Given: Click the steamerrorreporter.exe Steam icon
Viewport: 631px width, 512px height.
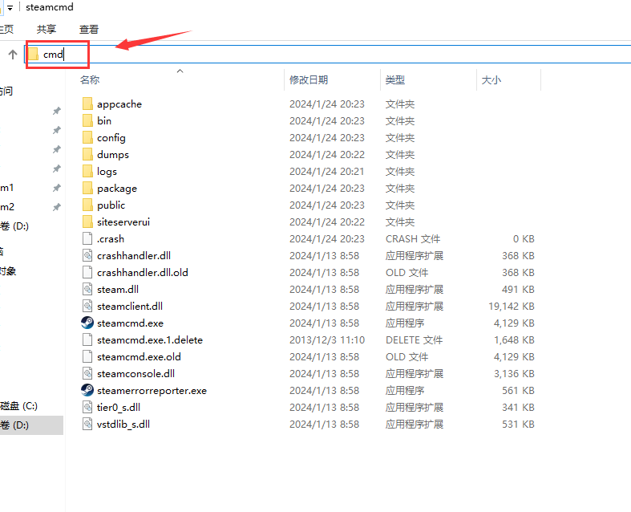Looking at the screenshot, I should tap(87, 390).
